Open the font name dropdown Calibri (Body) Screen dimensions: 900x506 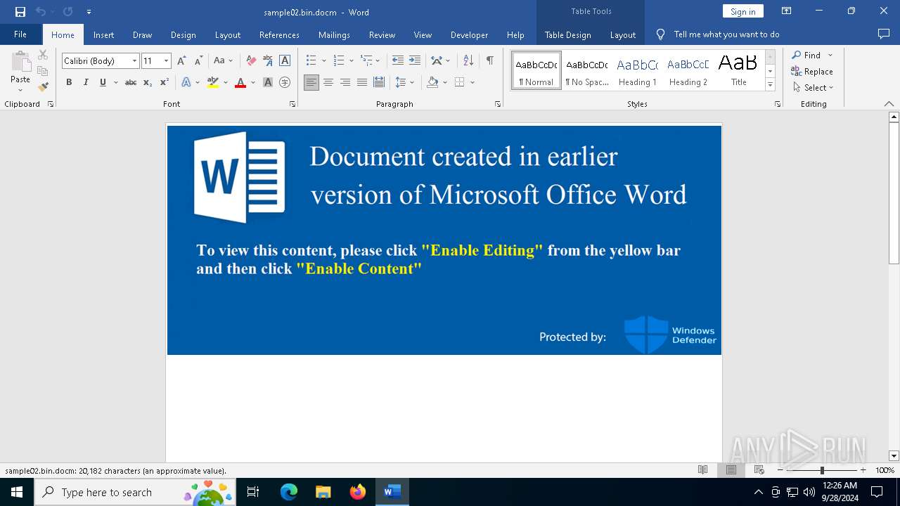[134, 61]
